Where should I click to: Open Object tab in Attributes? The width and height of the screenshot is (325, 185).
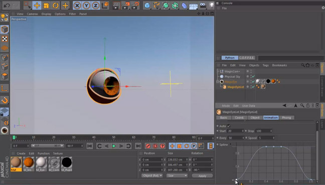pyautogui.click(x=255, y=118)
